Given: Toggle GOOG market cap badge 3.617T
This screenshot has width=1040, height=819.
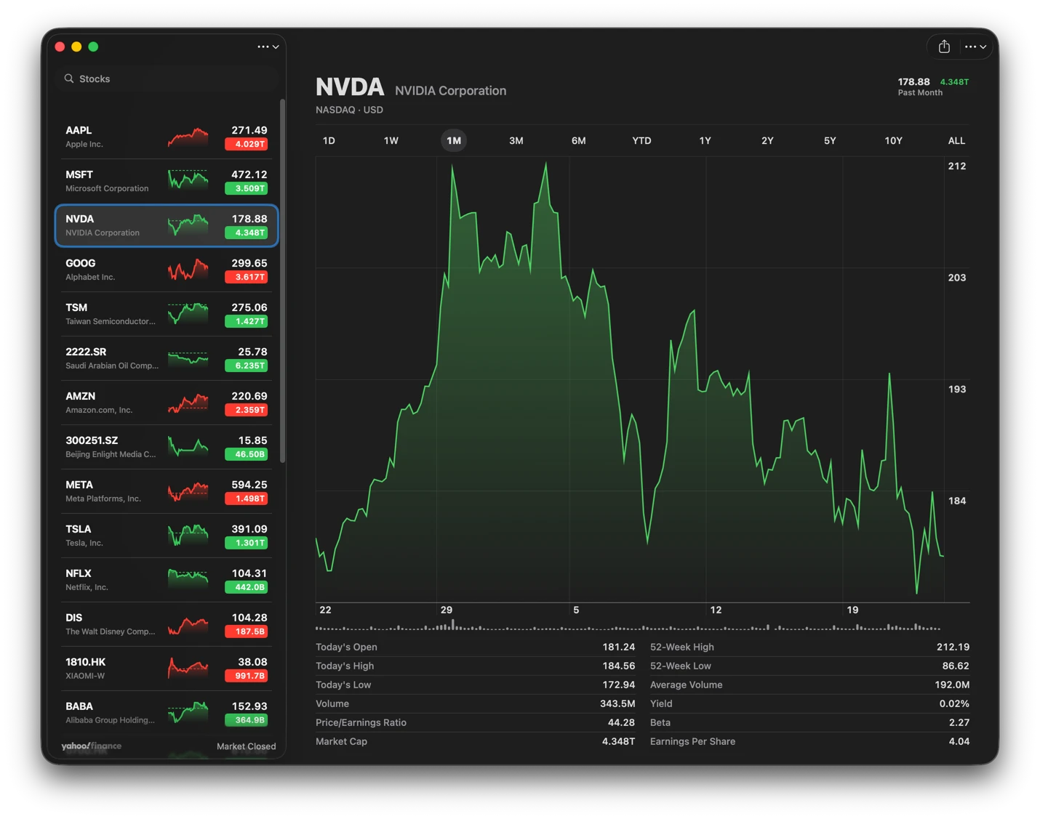Looking at the screenshot, I should click(247, 278).
